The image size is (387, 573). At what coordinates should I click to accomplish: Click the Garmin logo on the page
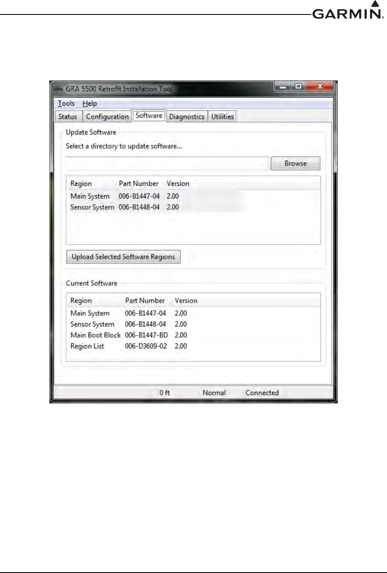pyautogui.click(x=348, y=10)
